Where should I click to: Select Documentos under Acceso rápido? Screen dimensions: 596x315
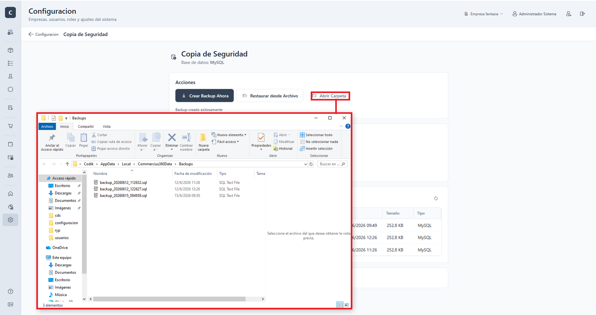[66, 200]
